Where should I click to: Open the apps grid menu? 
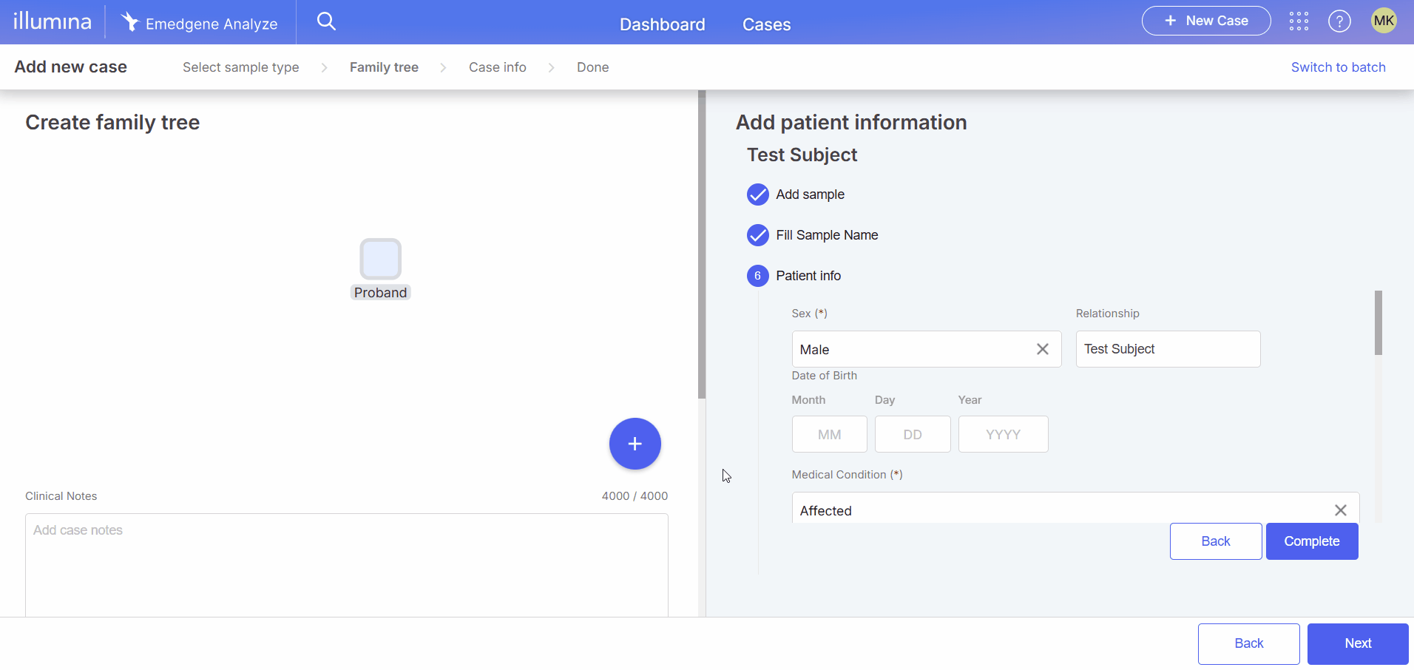[x=1299, y=21]
